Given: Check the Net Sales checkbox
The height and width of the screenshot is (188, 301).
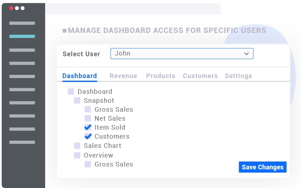Looking at the screenshot, I should (88, 119).
